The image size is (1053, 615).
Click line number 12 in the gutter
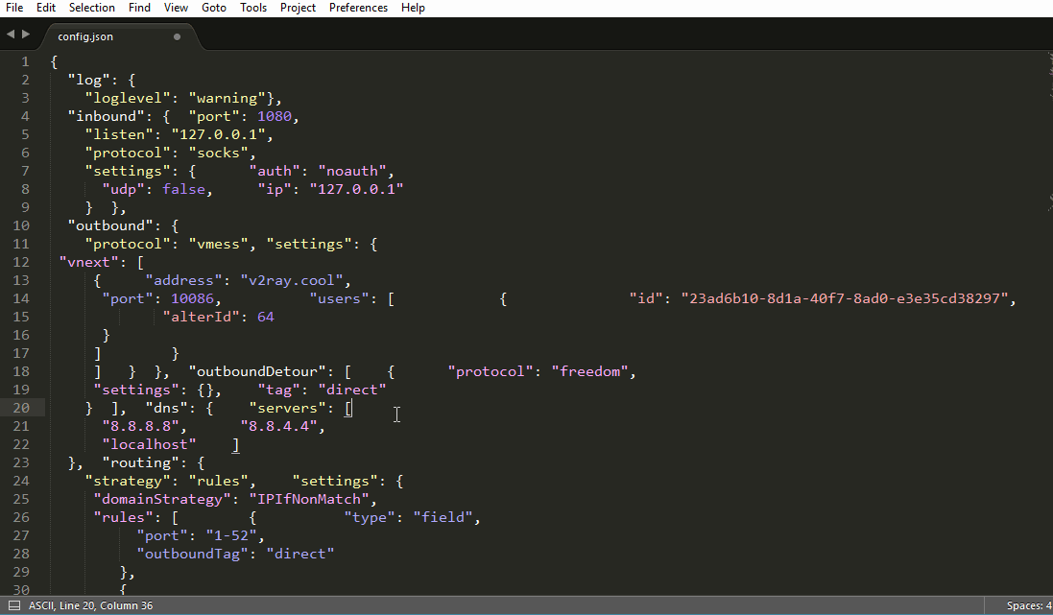click(x=23, y=262)
